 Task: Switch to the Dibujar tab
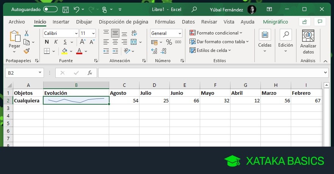pyautogui.click(x=84, y=22)
